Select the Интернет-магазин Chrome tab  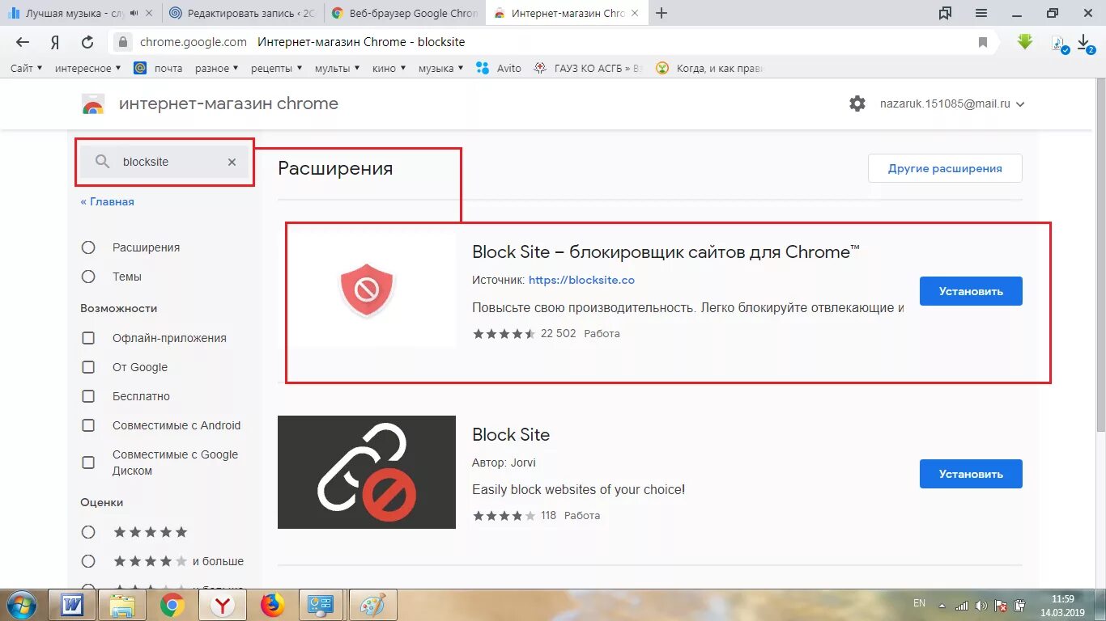566,13
